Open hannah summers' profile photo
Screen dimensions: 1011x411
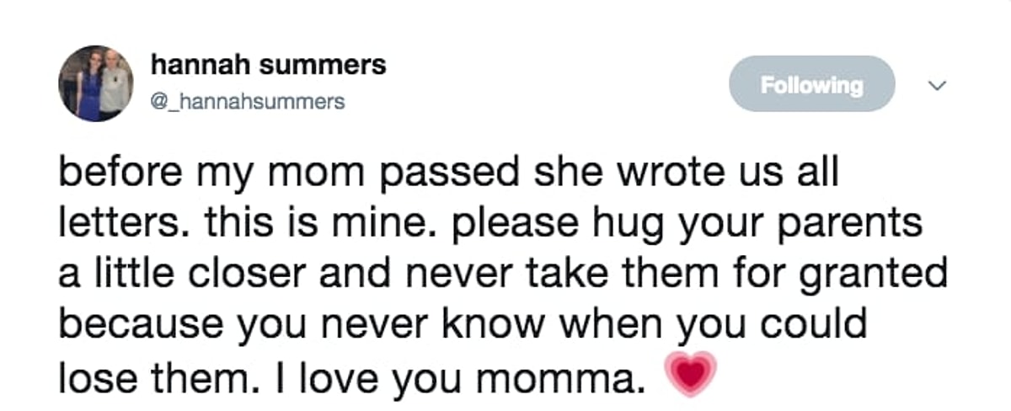click(x=95, y=83)
